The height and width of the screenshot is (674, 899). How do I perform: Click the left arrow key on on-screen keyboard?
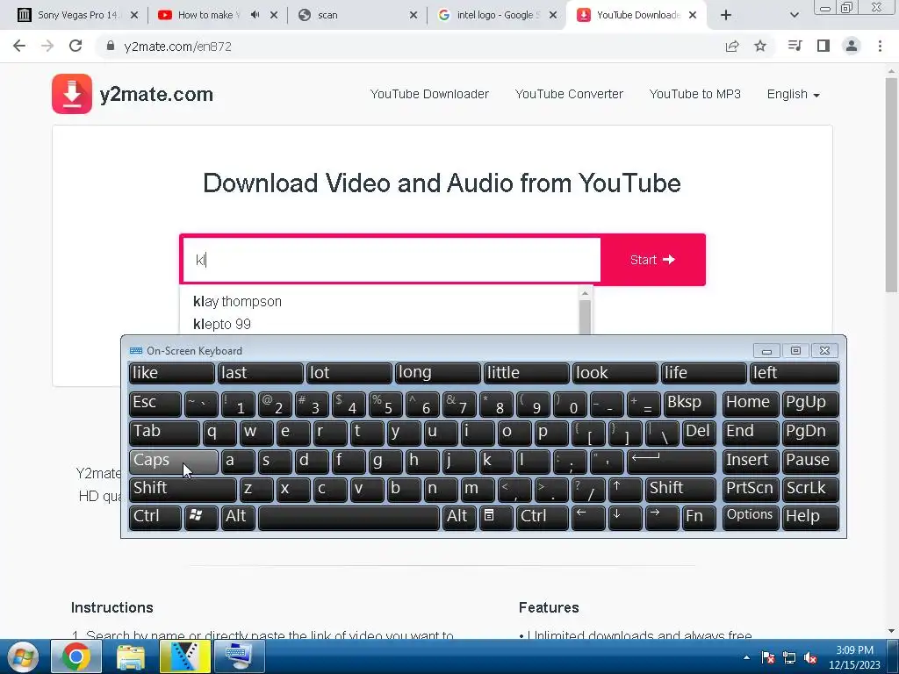point(587,516)
